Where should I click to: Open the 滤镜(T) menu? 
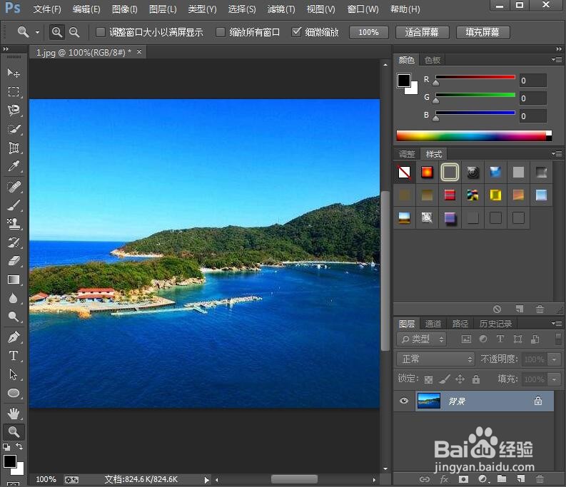pos(281,9)
